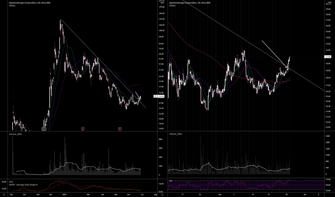The height and width of the screenshot is (197, 335).
Task: Click the '2021' label on daily time axis
Action: point(65,194)
